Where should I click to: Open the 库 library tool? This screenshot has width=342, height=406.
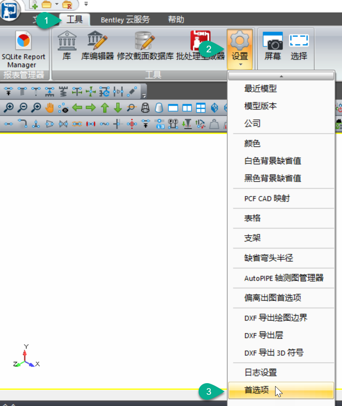pyautogui.click(x=66, y=45)
